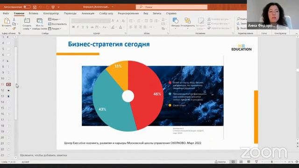Toggle text shadow S formatting
Viewport: 299px width, 168px height.
(87, 27)
